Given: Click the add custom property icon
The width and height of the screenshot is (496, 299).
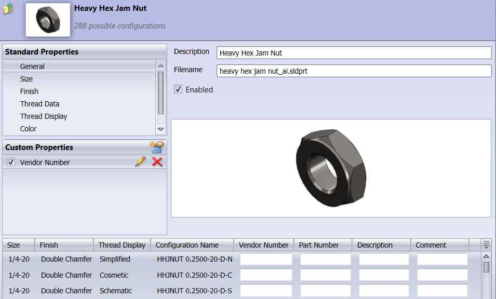Looking at the screenshot, I should [156, 147].
